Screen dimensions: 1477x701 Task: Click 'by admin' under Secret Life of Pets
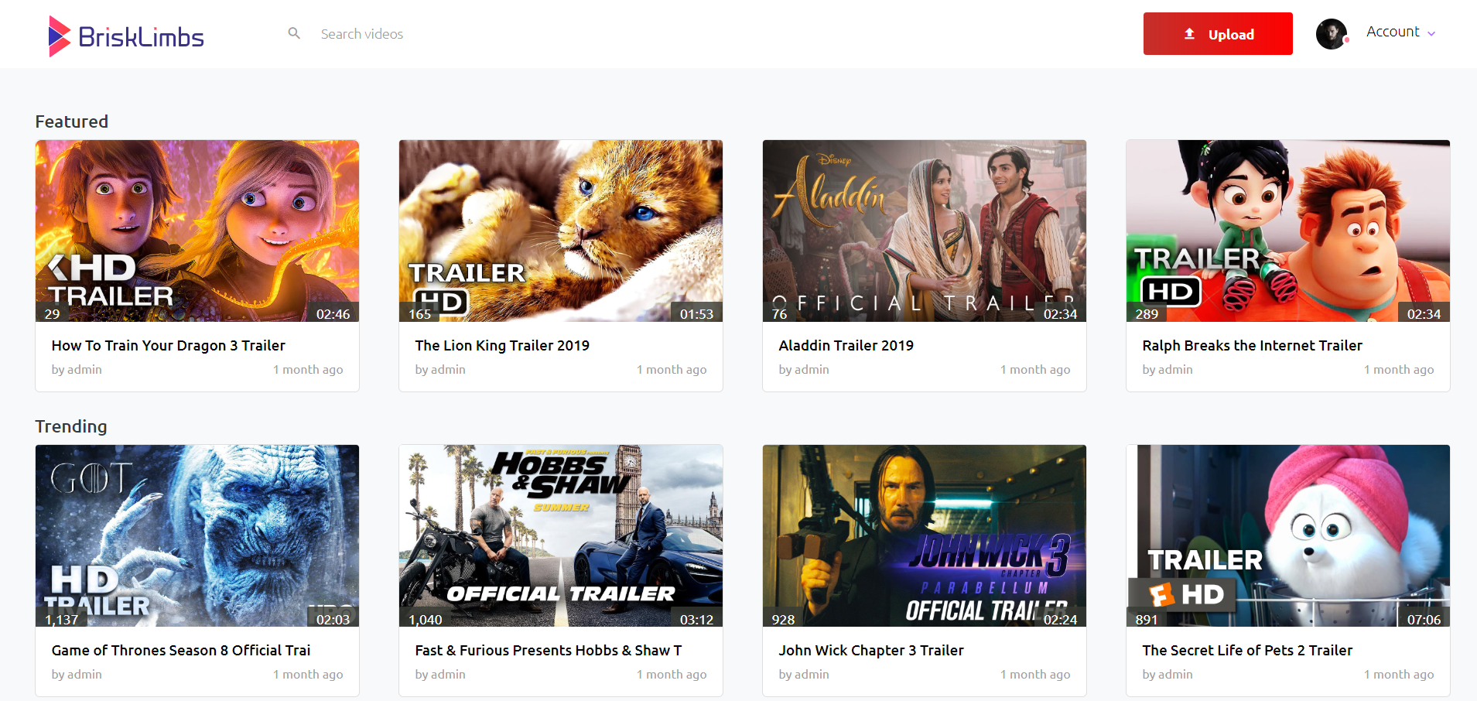point(1168,675)
